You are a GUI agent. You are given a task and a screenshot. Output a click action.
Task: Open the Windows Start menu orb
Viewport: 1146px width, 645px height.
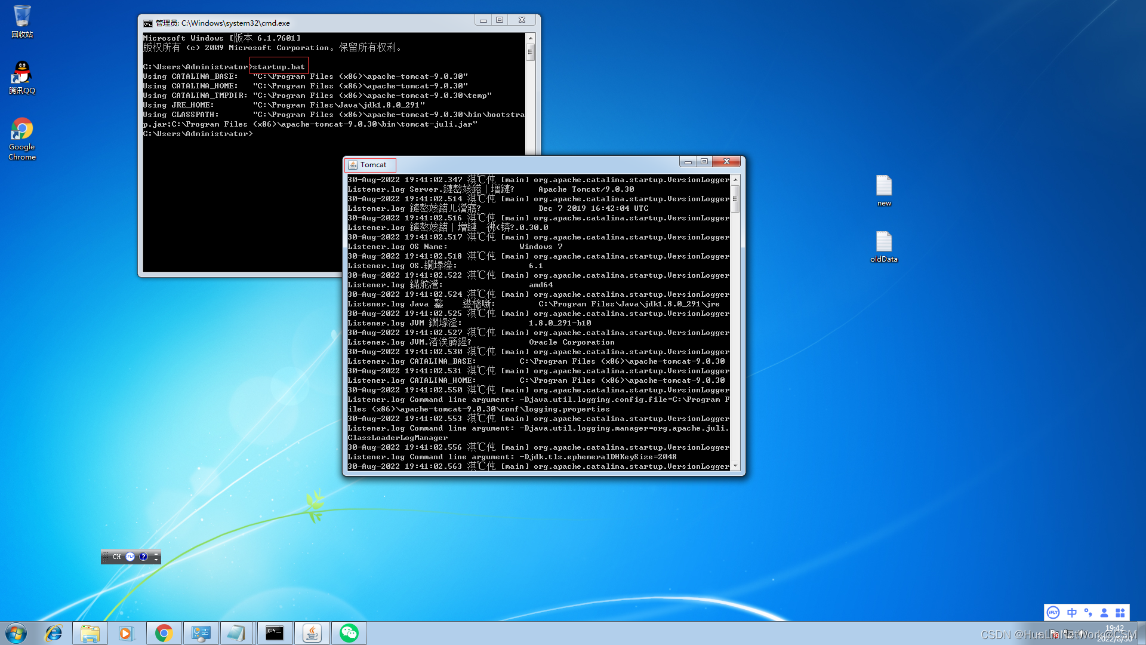16,633
